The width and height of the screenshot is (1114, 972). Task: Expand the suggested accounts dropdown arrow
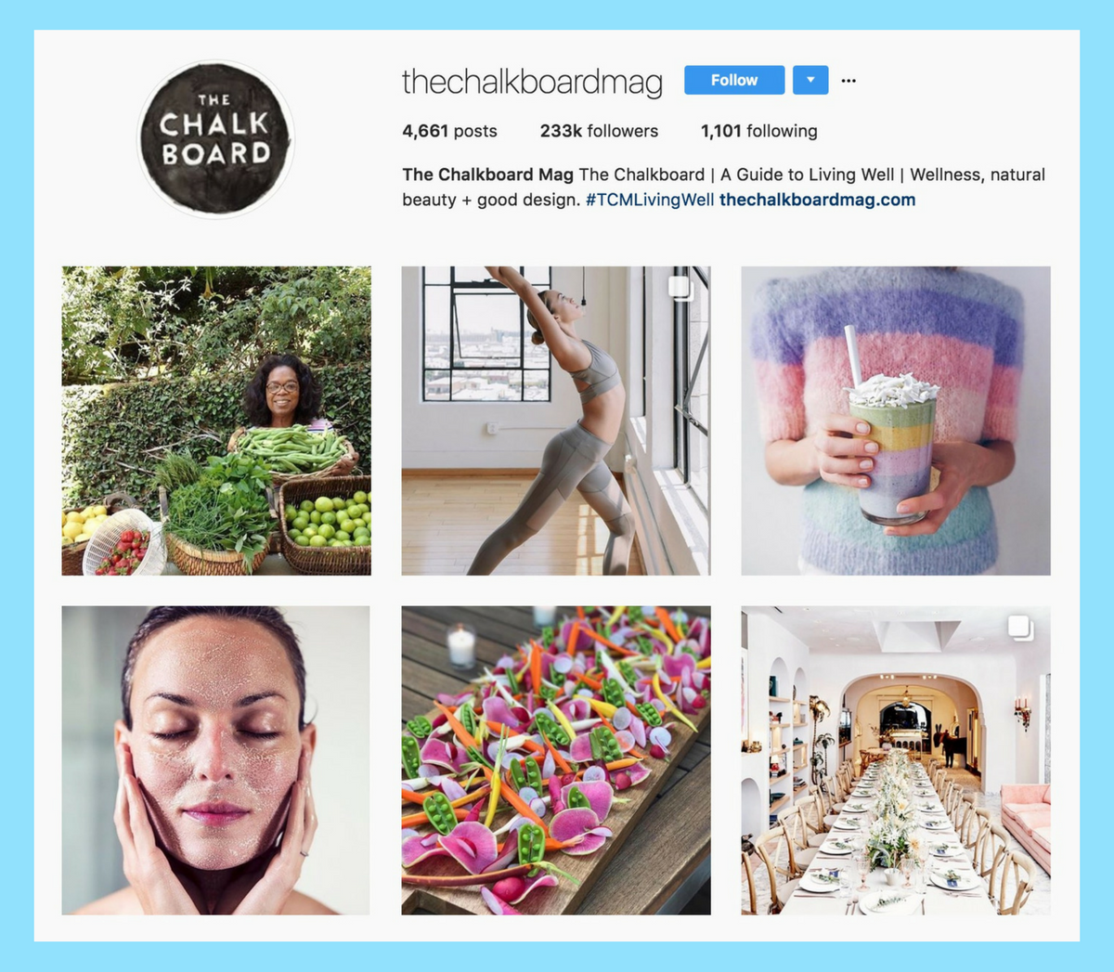click(x=810, y=80)
